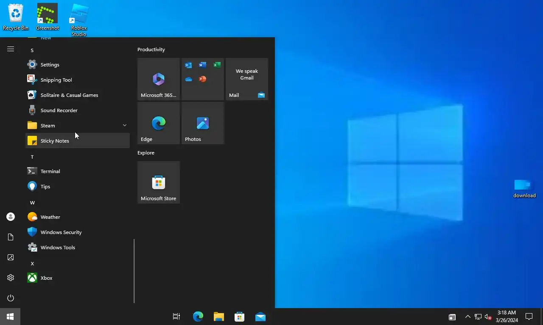The height and width of the screenshot is (325, 543).
Task: Open OneDrive in the Office tile group
Action: (x=188, y=79)
